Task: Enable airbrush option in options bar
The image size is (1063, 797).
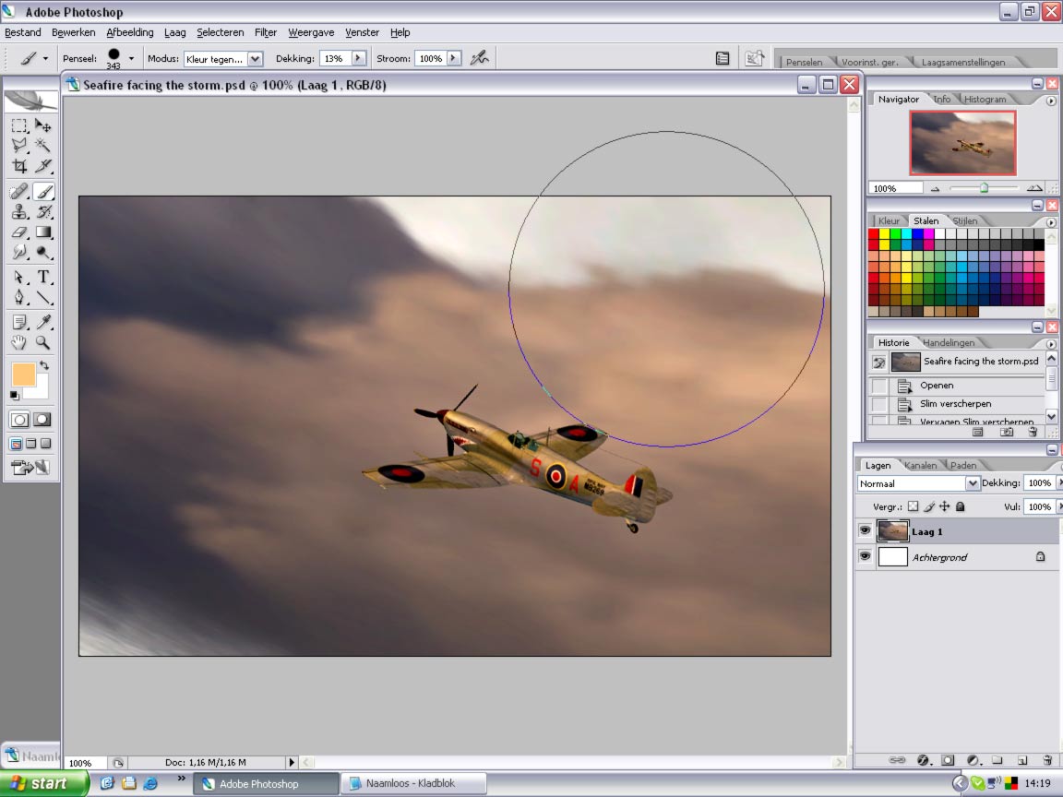Action: point(479,58)
